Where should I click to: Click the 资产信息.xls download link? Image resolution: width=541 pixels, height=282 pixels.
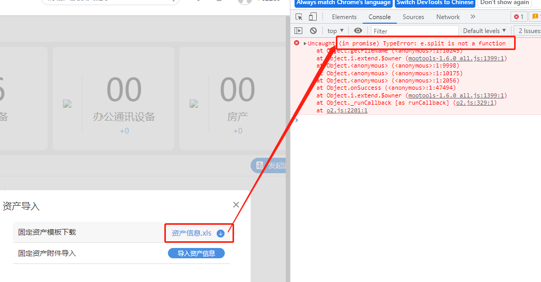coord(192,233)
